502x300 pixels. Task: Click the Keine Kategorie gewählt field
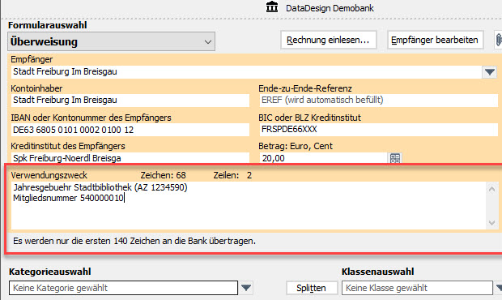point(123,288)
